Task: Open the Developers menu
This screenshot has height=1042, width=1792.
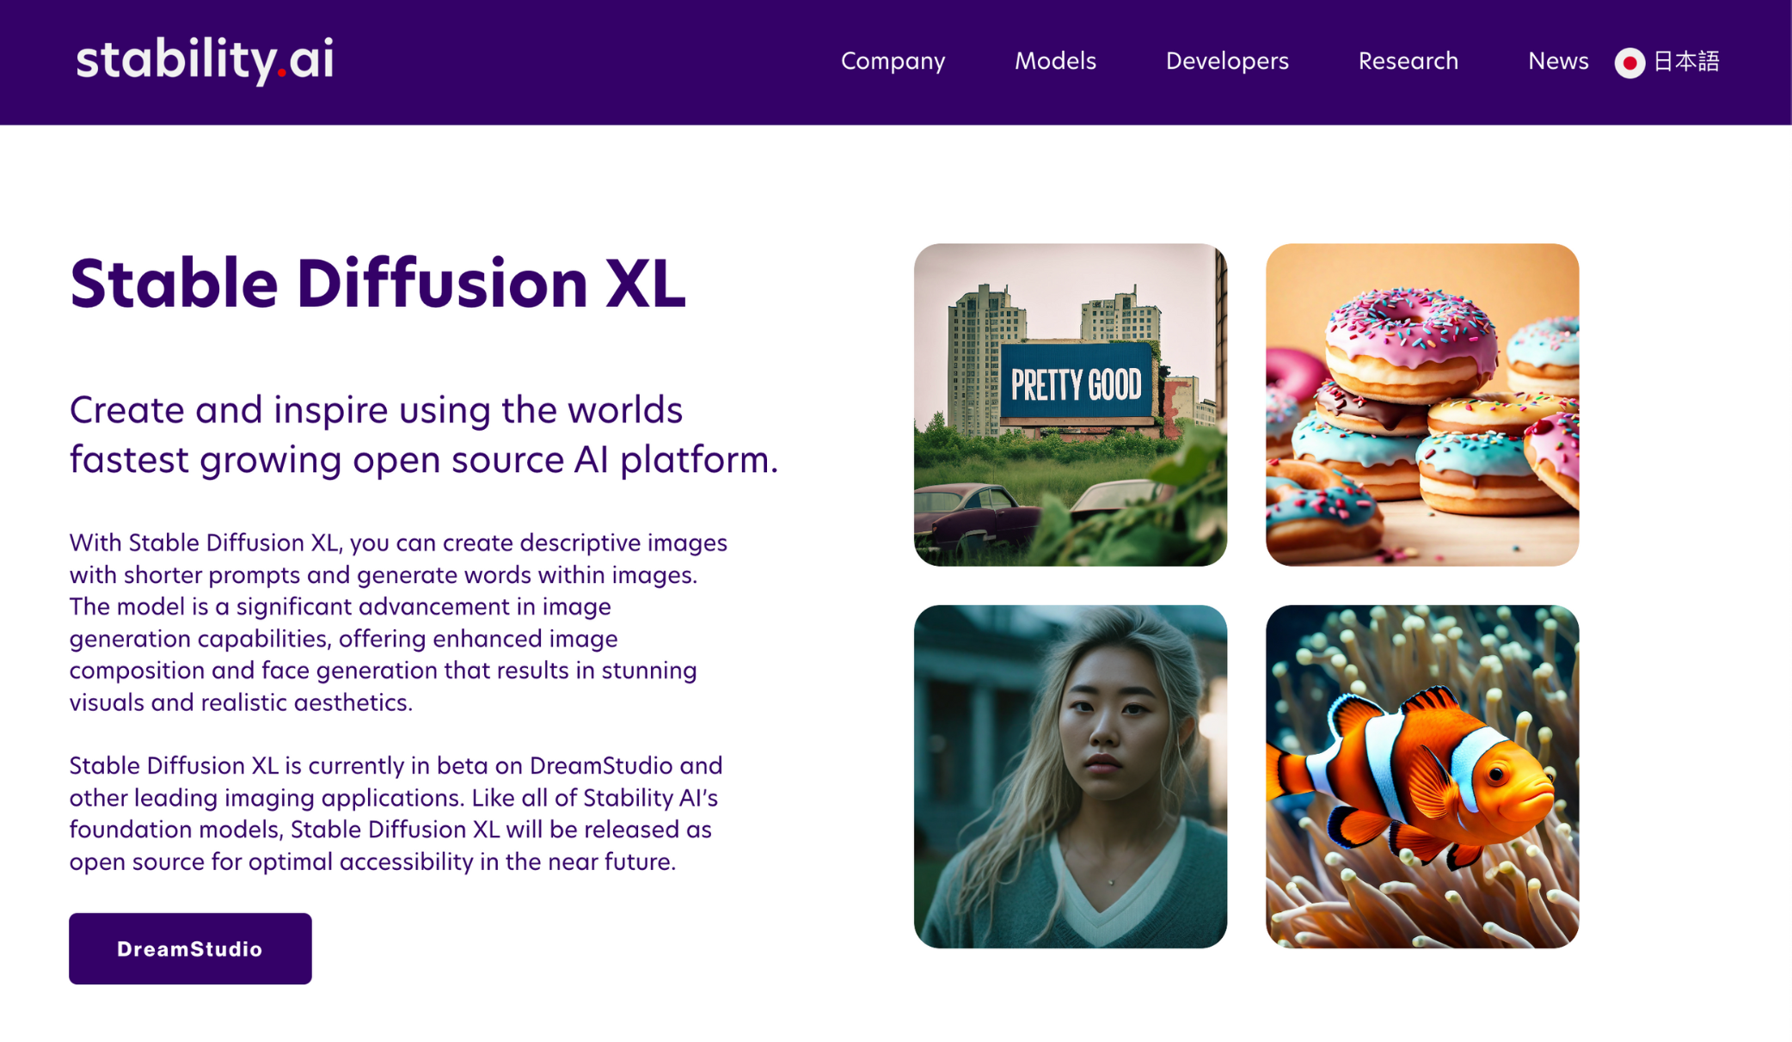Action: (x=1227, y=62)
